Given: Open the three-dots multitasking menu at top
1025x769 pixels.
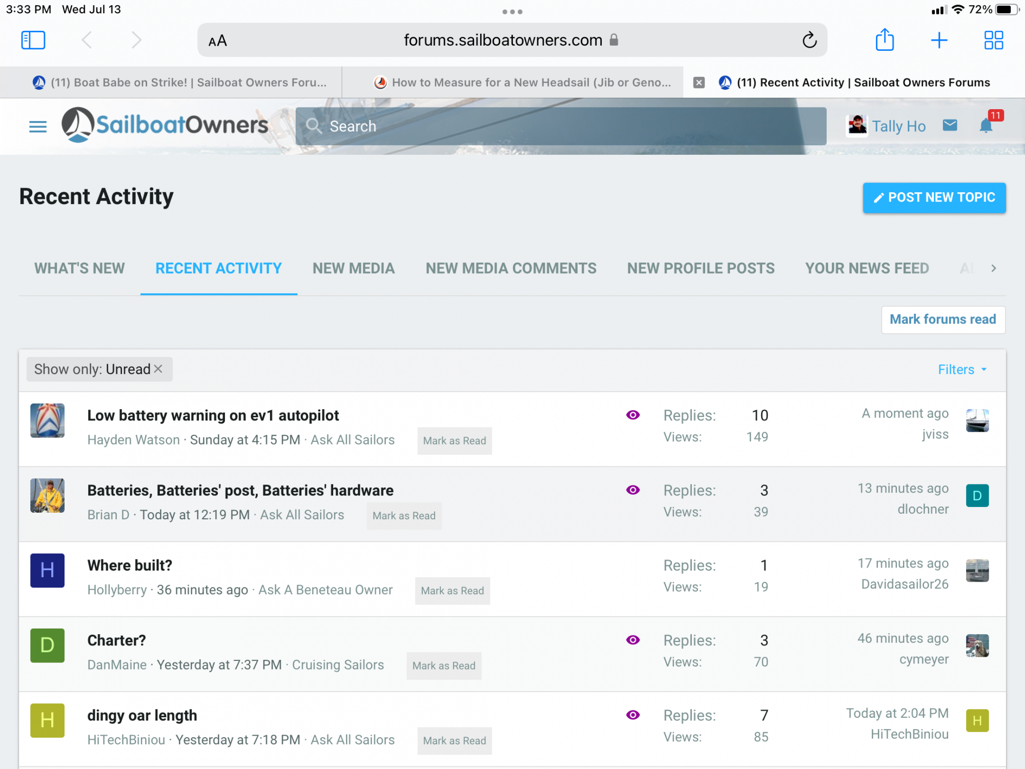Looking at the screenshot, I should [x=512, y=11].
